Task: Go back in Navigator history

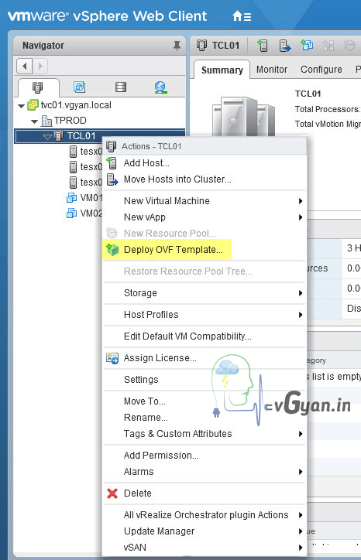Action: (x=24, y=66)
